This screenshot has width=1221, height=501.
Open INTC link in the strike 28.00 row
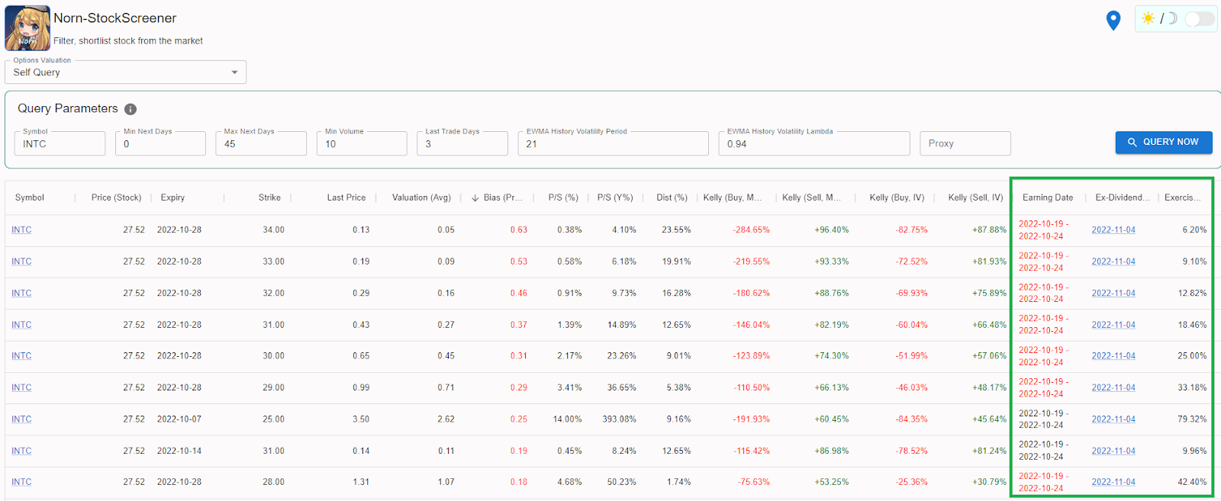point(21,482)
